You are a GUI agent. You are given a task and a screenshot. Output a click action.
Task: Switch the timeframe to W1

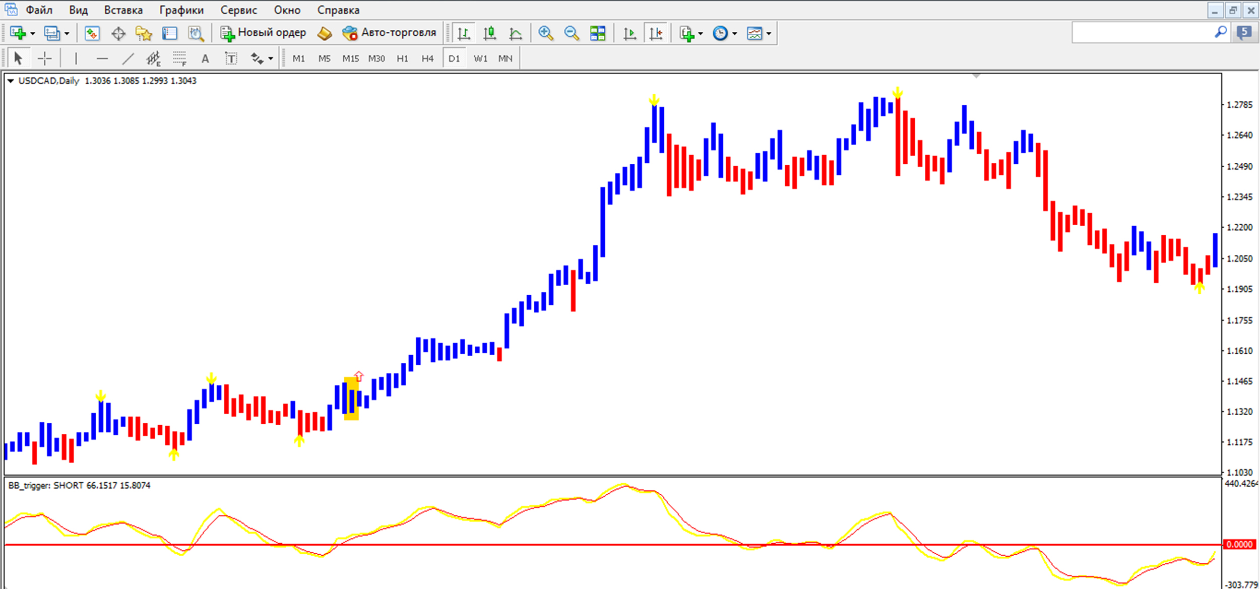480,58
